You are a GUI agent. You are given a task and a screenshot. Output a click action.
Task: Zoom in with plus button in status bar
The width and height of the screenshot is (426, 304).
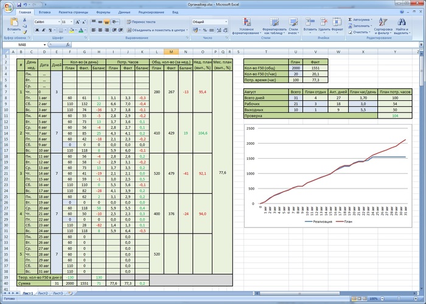tap(416, 299)
